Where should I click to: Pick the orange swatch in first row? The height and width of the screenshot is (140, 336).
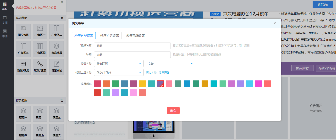106,84
